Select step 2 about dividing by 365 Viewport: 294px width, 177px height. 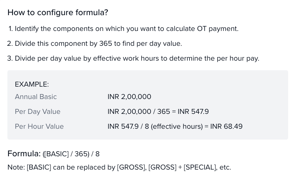(94, 44)
